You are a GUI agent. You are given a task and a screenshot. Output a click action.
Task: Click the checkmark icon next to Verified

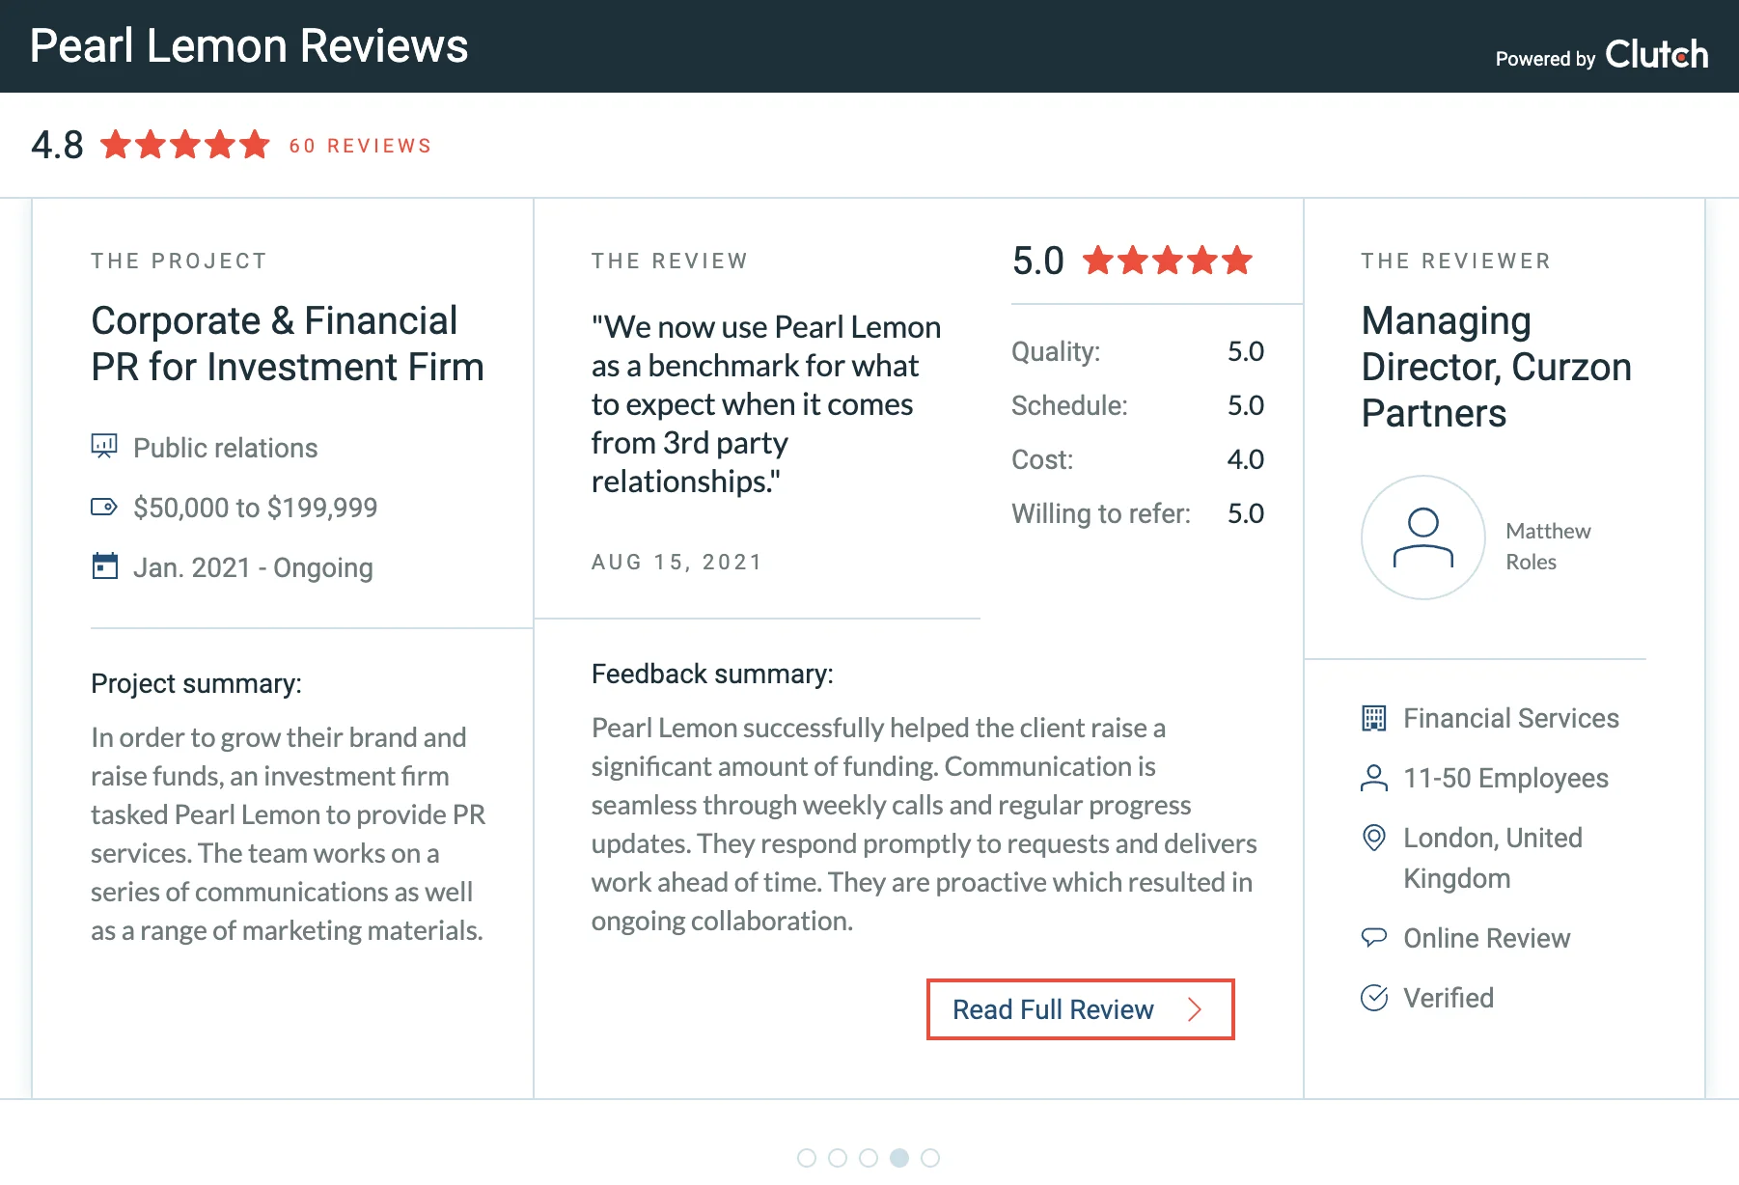pos(1374,997)
